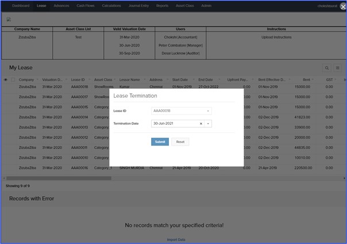Image resolution: width=347 pixels, height=244 pixels.
Task: Go to the Asset Class menu
Action: pos(184,5)
